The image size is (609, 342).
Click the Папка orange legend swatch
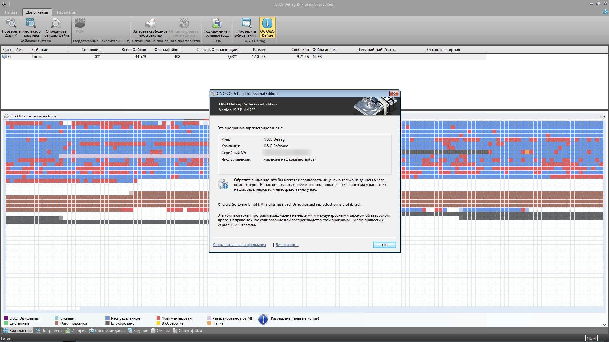tap(209, 323)
